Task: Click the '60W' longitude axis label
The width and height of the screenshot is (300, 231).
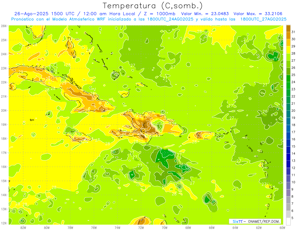Action: [282, 228]
